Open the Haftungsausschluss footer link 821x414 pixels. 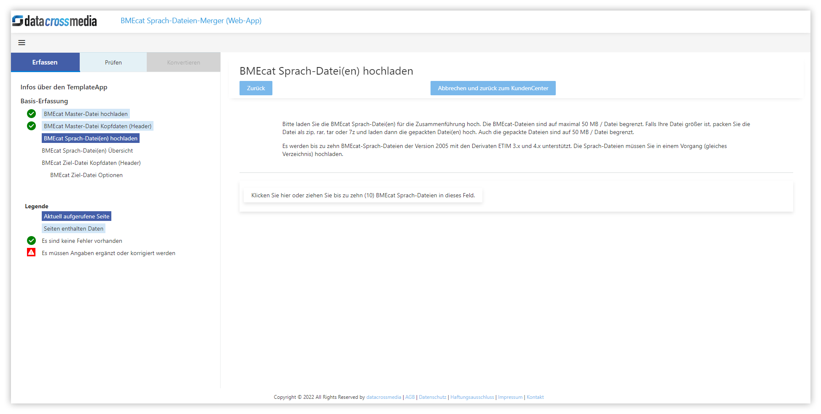tap(472, 397)
